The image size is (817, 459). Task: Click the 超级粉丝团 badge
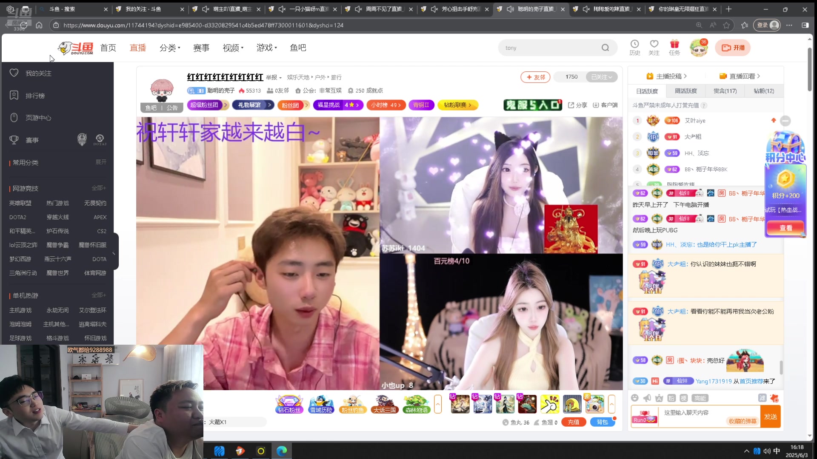coord(208,105)
